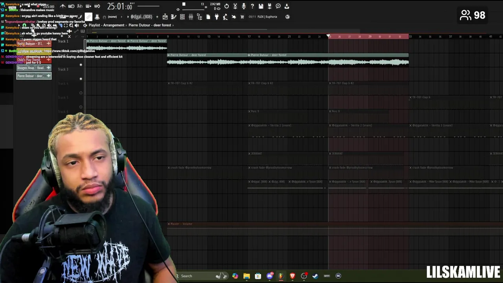503x283 pixels.
Task: Open the Browser tree icon
Action: pos(200,17)
